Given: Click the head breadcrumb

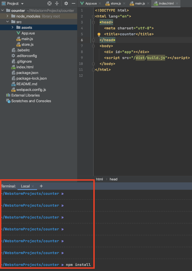Looking at the screenshot, I should (114, 179).
